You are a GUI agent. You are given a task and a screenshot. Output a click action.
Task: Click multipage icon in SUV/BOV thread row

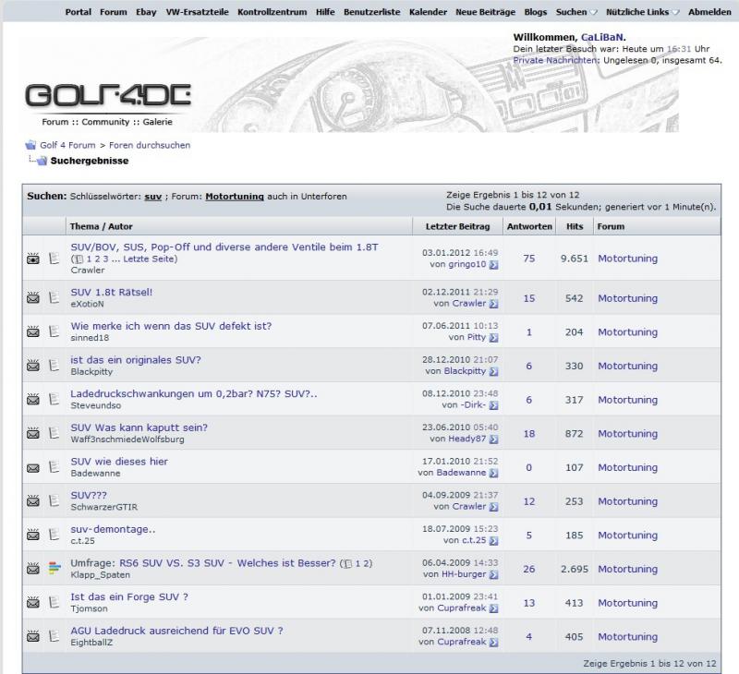click(x=79, y=259)
